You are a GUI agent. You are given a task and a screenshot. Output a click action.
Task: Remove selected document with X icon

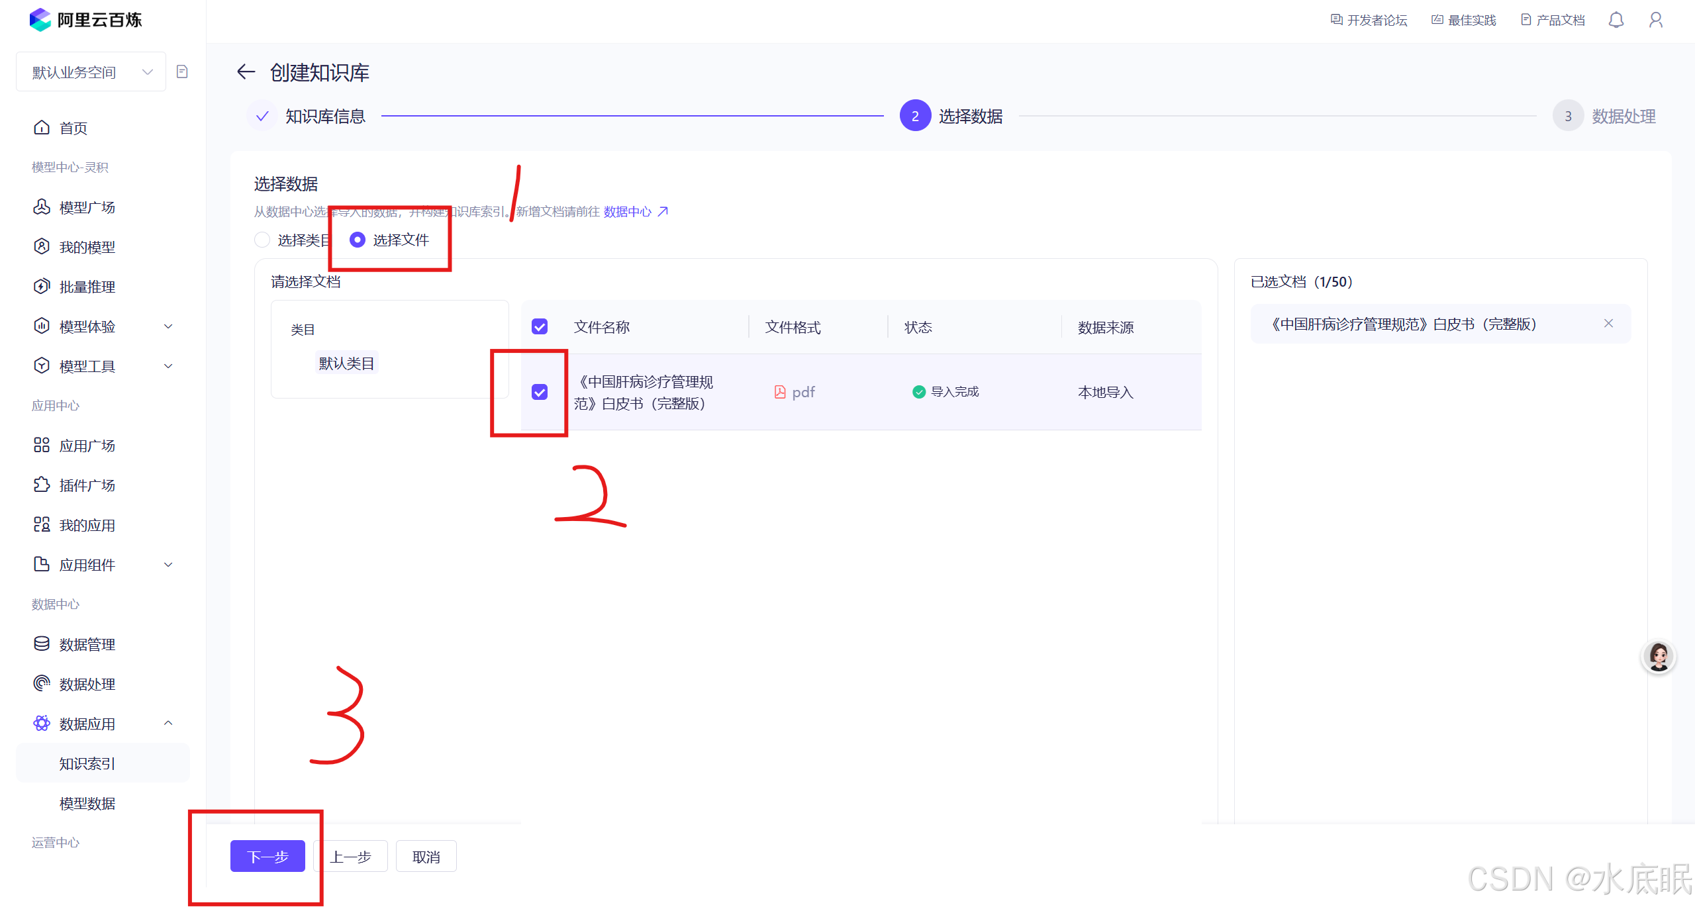1608,323
